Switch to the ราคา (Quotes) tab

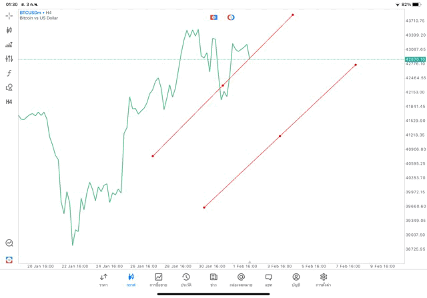(x=104, y=279)
